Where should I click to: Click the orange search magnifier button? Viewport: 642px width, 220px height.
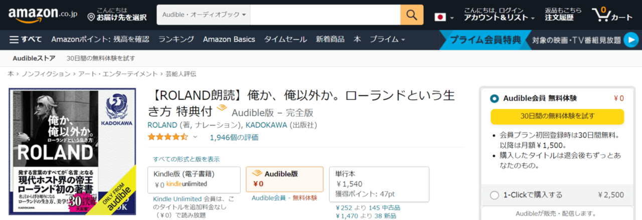412,15
